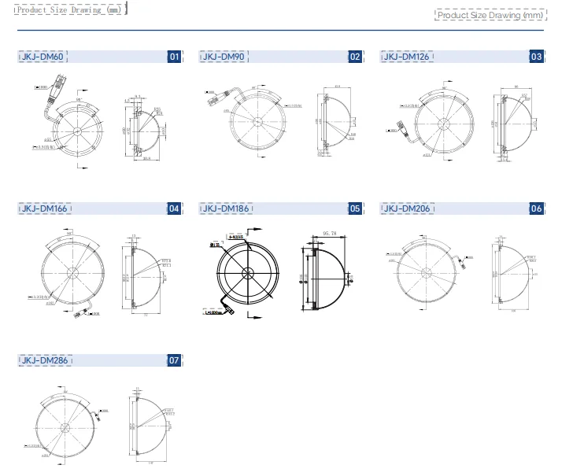Click the number badge 07
The width and height of the screenshot is (573, 476).
click(174, 360)
